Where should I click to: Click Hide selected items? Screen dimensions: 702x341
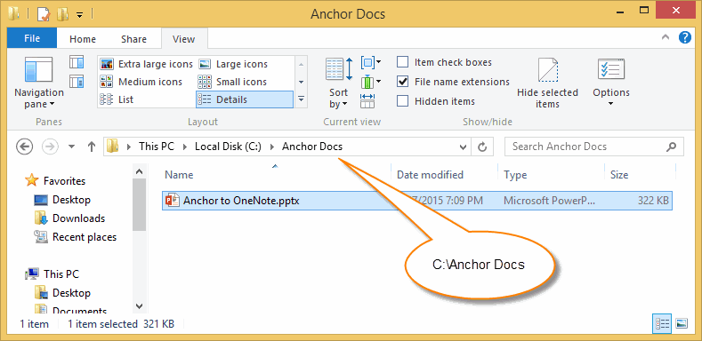pos(547,83)
